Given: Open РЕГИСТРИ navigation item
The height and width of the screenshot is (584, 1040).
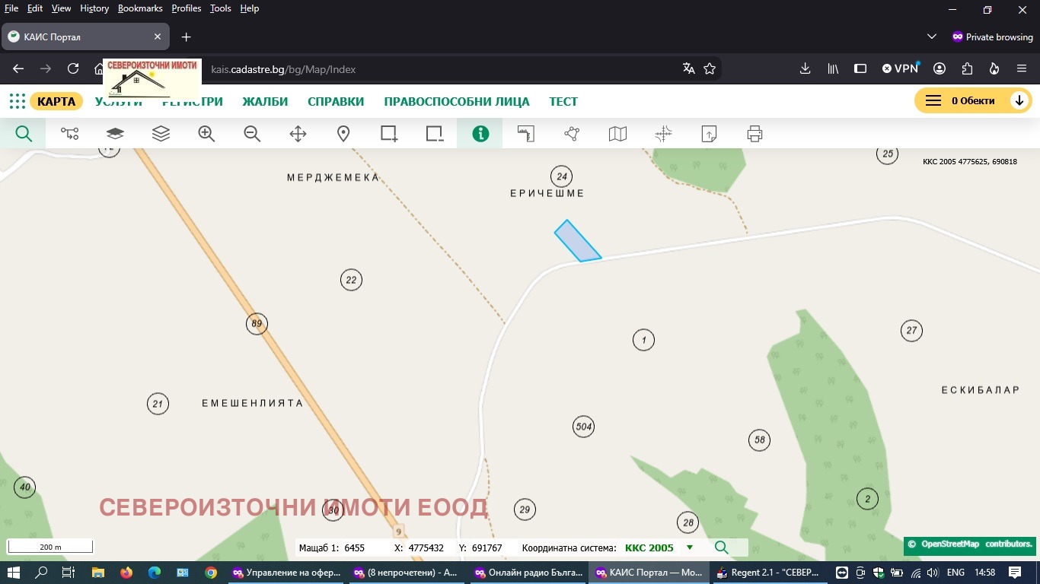Looking at the screenshot, I should [x=193, y=101].
